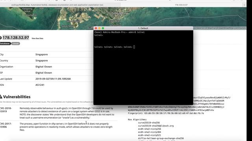The image size is (252, 141).
Task: Switch to the 178.128.52.97 browser tab
Action: point(181,5)
